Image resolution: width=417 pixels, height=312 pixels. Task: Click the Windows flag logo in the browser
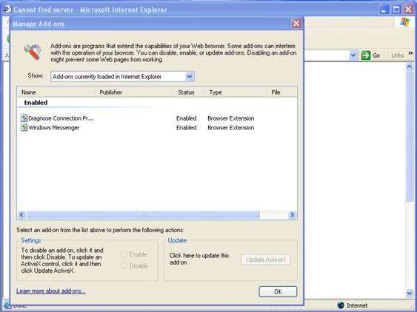(x=404, y=22)
